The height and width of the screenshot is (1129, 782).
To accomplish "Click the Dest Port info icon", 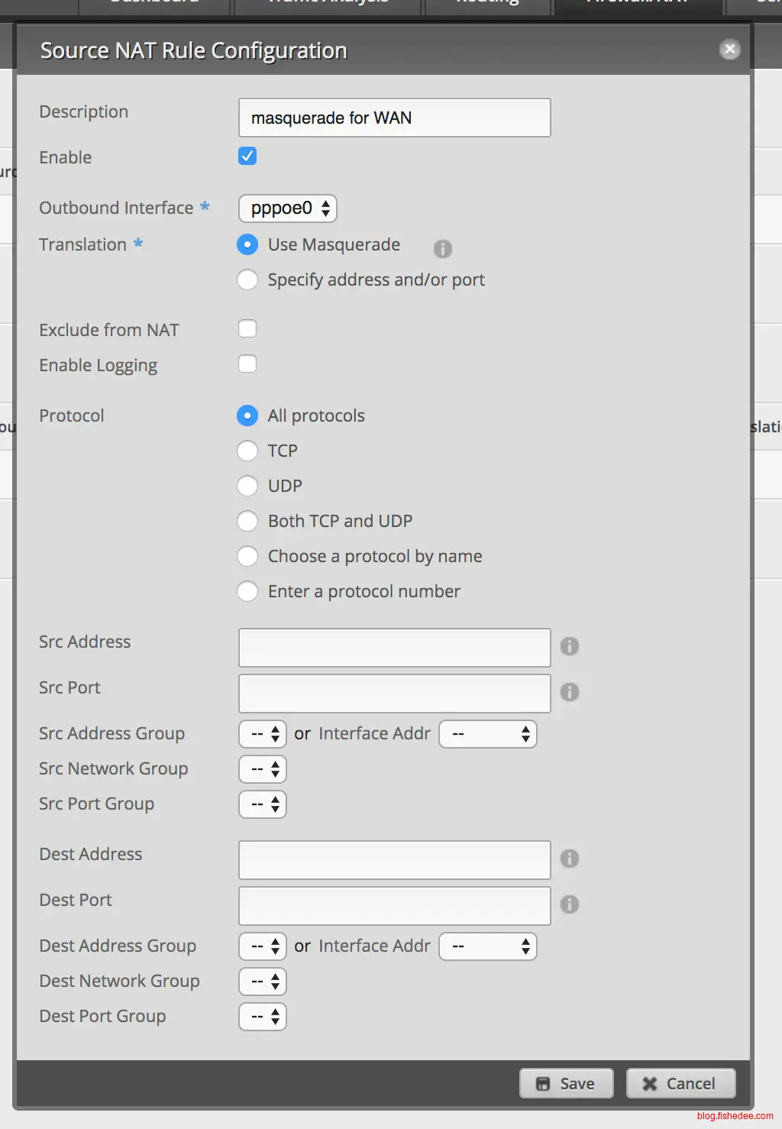I will 570,904.
